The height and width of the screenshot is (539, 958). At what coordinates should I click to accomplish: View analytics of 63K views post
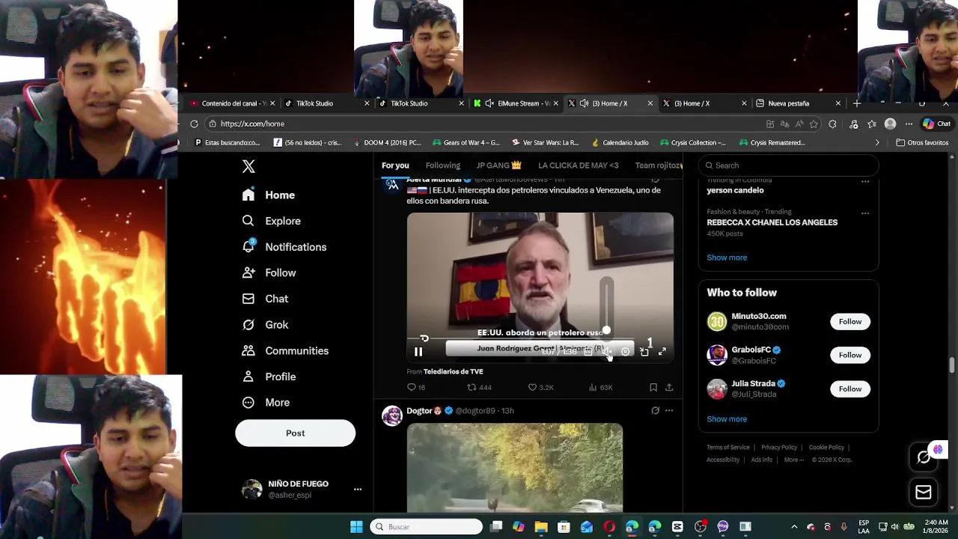[600, 387]
